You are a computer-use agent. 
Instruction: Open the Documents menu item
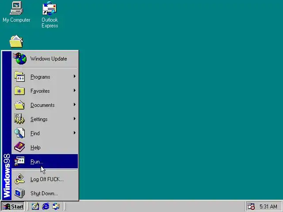pos(45,105)
